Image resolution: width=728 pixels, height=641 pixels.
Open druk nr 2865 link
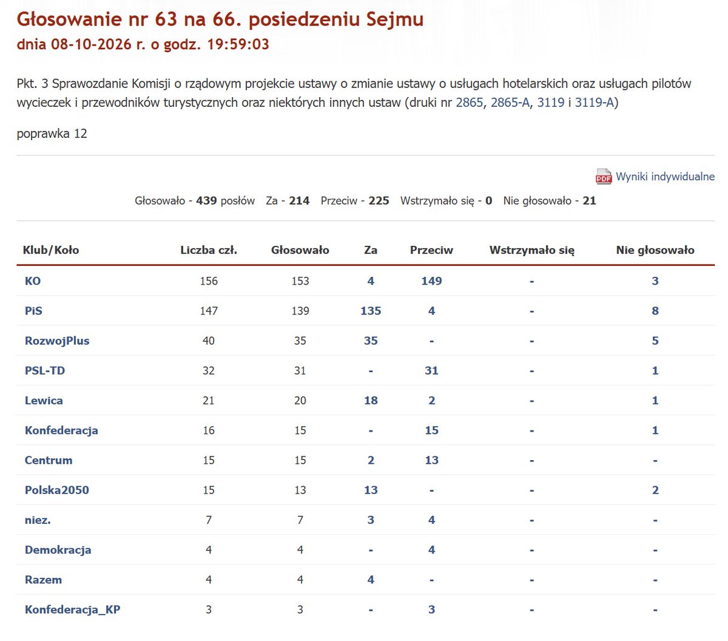[470, 103]
